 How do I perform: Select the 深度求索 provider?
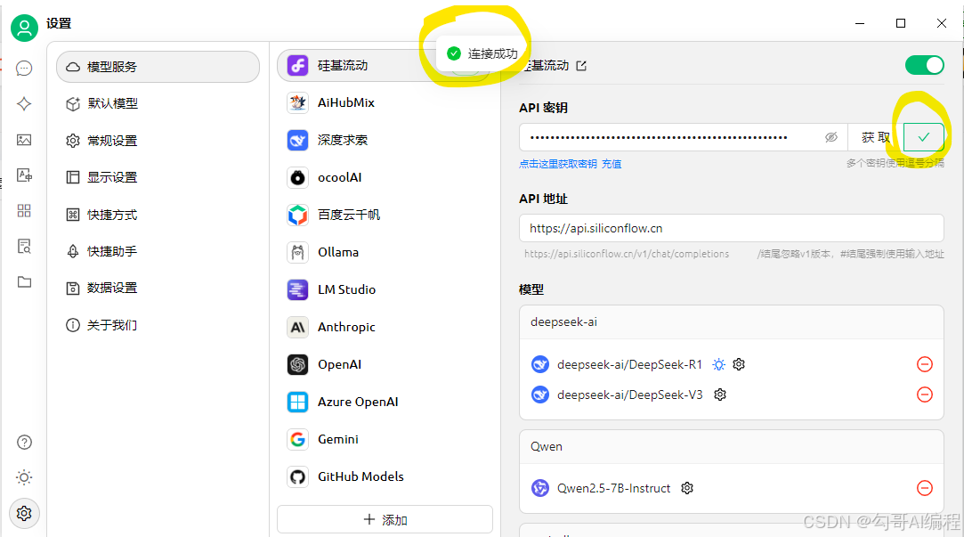coord(385,140)
